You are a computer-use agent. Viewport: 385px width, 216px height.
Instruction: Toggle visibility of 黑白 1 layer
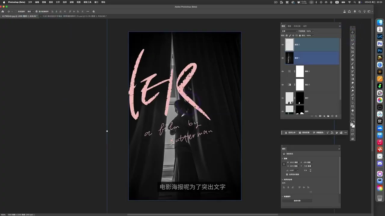pos(282,85)
